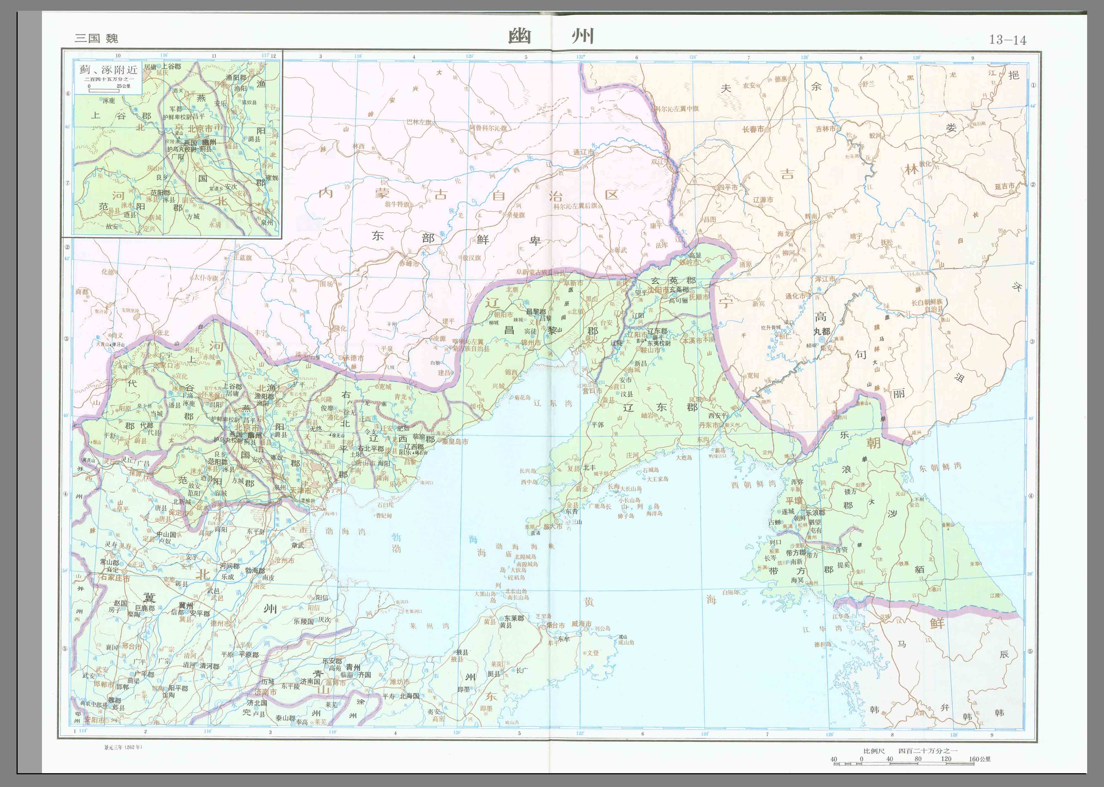Screen dimensions: 1104x787
Task: Click the '翁牛特旗' banner label
Action: coord(397,204)
